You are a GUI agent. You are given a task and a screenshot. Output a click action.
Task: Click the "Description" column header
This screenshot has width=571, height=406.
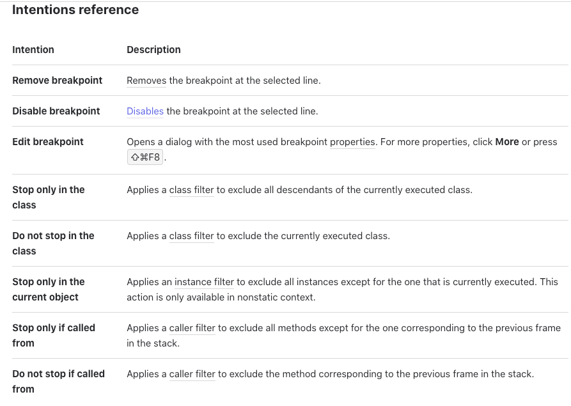point(153,50)
